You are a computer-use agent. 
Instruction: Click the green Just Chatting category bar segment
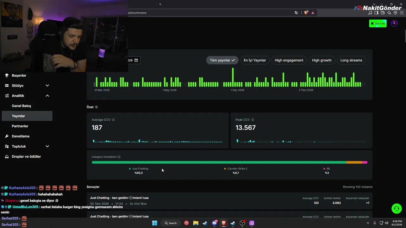219,162
